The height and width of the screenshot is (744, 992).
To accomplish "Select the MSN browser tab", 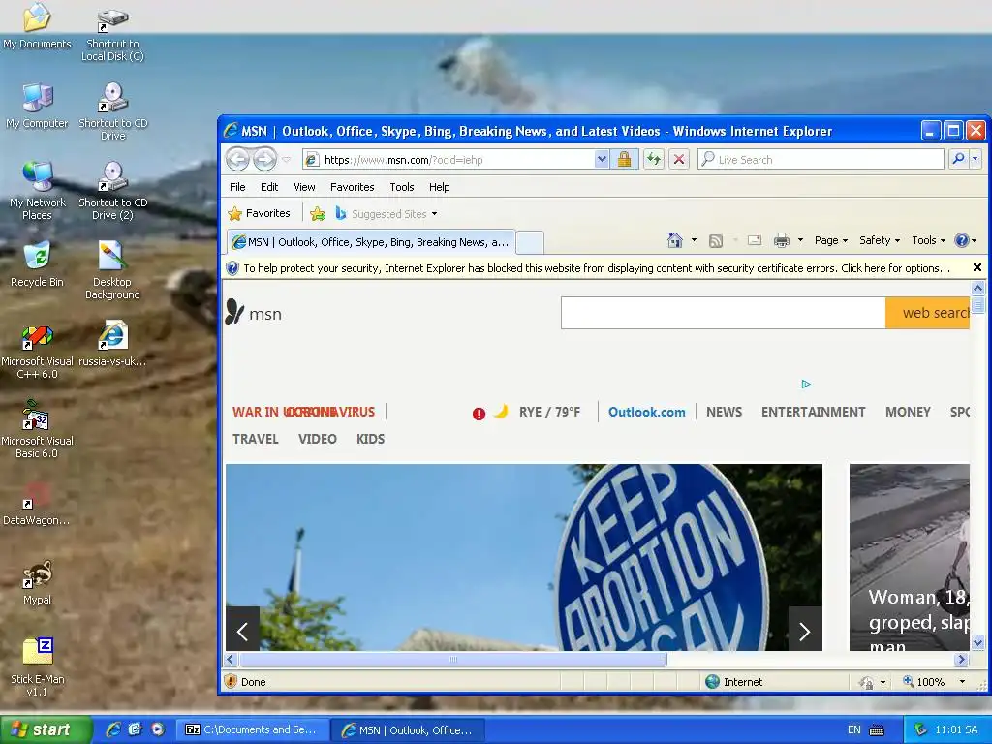I will pyautogui.click(x=371, y=241).
